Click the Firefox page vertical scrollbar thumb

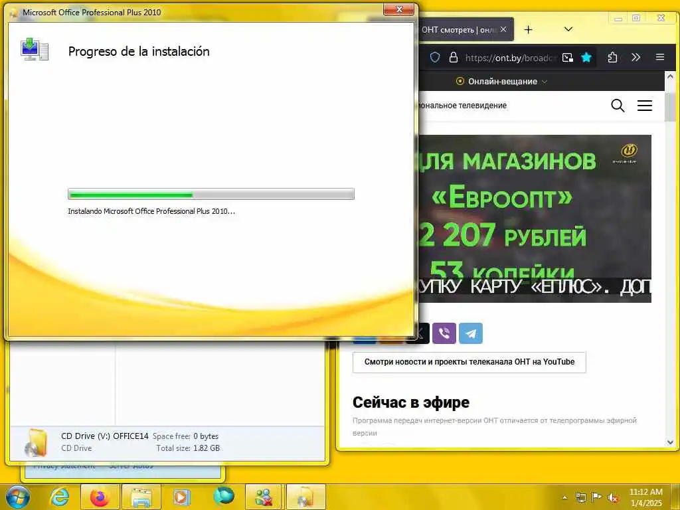pyautogui.click(x=670, y=106)
